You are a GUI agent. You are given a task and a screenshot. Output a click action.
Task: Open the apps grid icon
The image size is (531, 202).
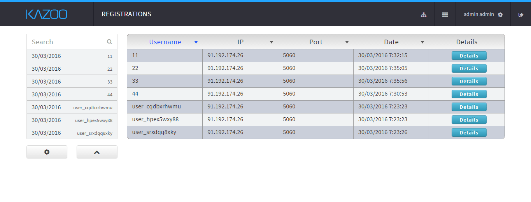(x=445, y=15)
